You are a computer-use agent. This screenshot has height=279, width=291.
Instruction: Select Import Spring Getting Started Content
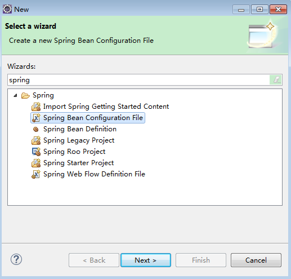(106, 107)
